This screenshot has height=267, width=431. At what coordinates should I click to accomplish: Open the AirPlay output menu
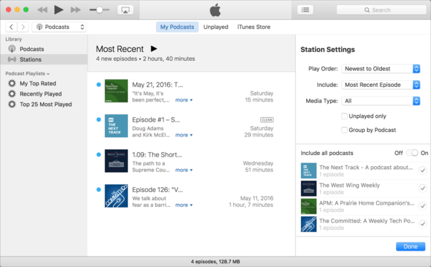point(126,10)
